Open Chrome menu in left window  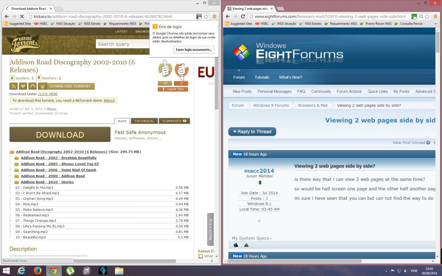214,17
